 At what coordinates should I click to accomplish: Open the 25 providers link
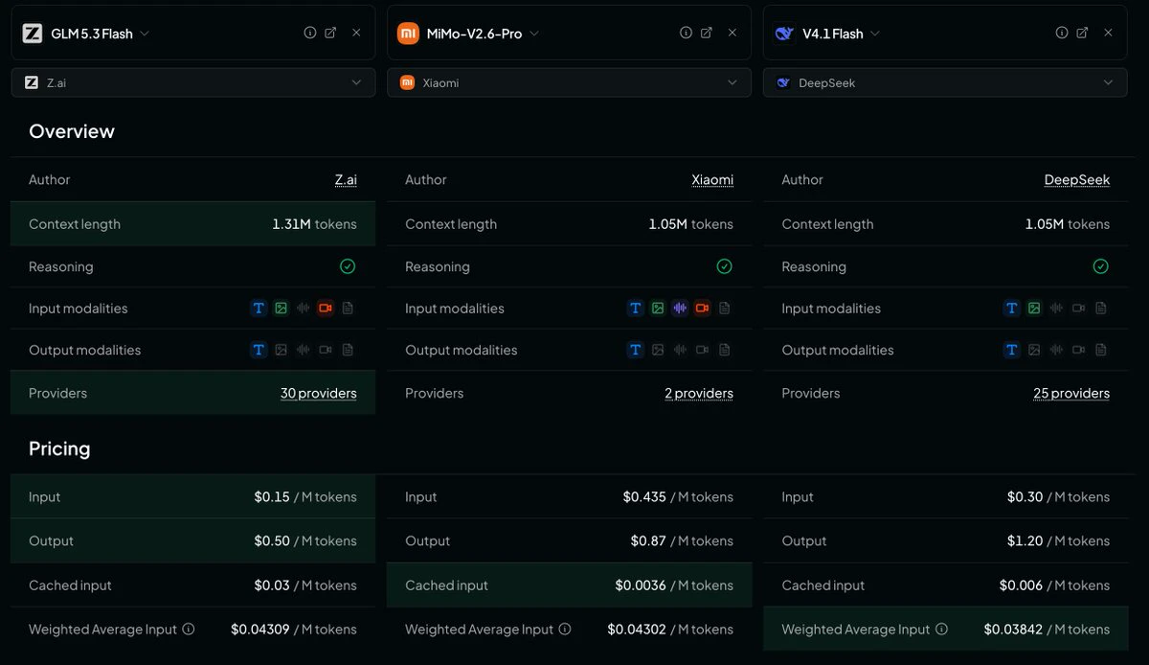pyautogui.click(x=1071, y=394)
